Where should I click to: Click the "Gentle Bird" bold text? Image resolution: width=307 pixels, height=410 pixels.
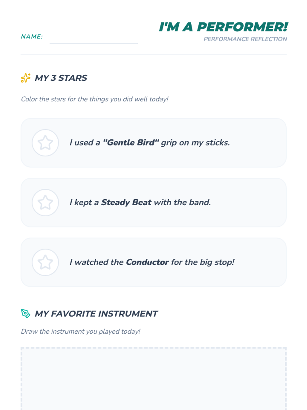click(x=131, y=142)
